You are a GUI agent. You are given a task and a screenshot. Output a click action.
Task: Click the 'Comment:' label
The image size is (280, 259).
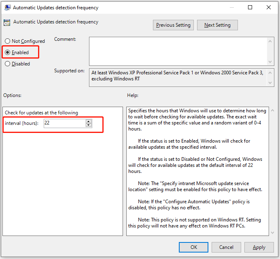[65, 39]
